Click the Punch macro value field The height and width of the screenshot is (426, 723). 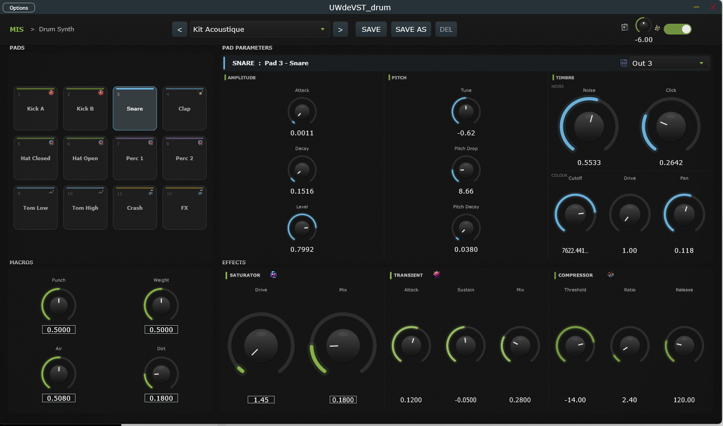click(x=59, y=329)
